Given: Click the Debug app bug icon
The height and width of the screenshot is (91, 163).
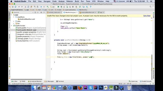Looking at the screenshot, I should pyautogui.click(x=61, y=7).
